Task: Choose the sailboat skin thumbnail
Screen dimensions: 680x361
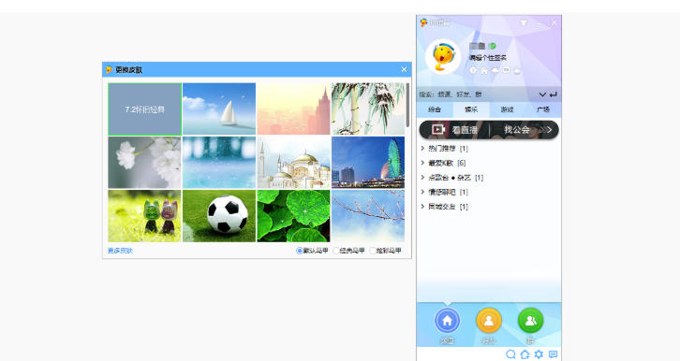Action: (219, 109)
